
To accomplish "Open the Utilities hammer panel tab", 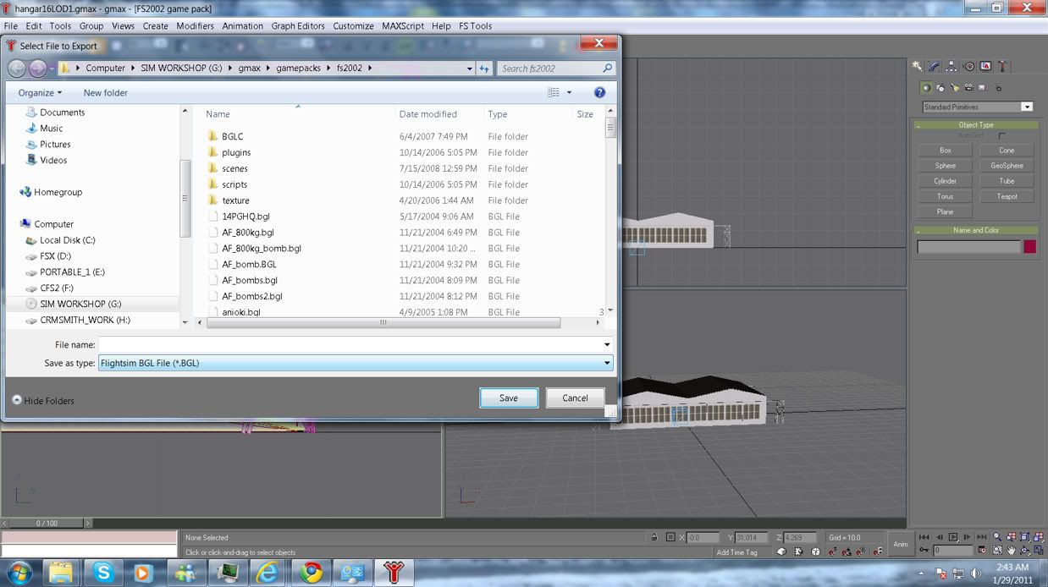I will coord(1003,66).
